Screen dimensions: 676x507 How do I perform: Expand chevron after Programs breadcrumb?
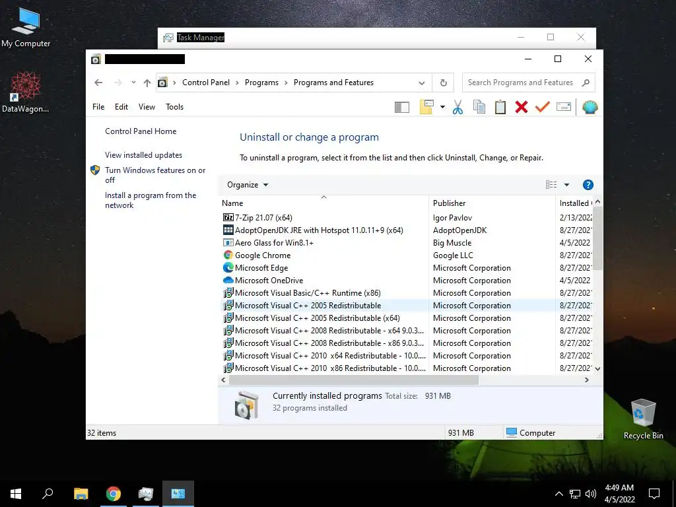[286, 83]
